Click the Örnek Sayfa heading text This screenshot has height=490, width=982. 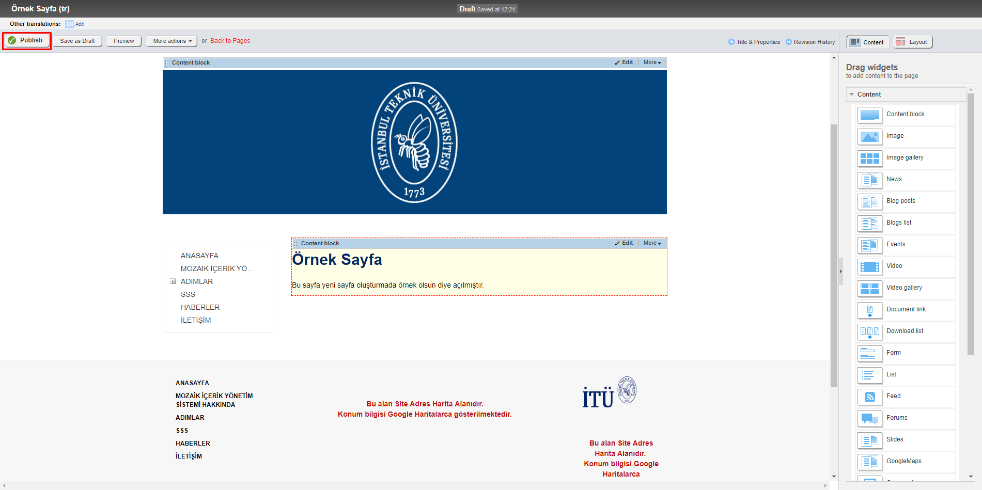pyautogui.click(x=337, y=260)
